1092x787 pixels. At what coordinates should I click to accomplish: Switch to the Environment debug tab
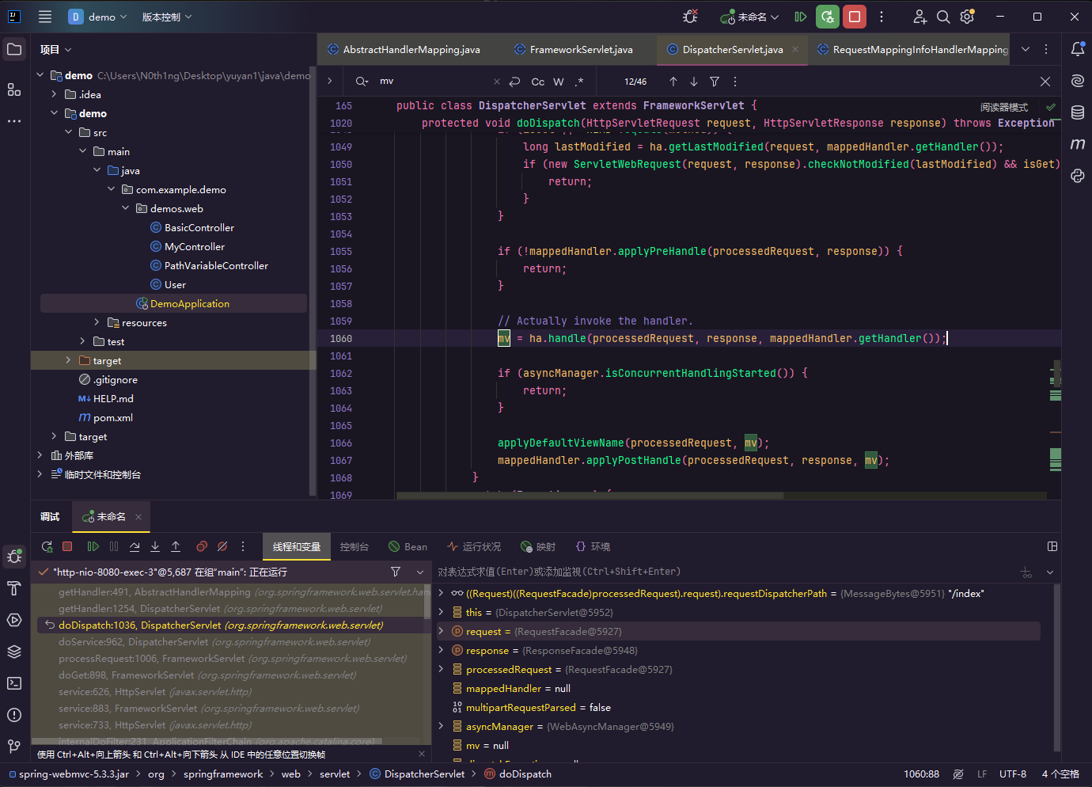(x=593, y=547)
